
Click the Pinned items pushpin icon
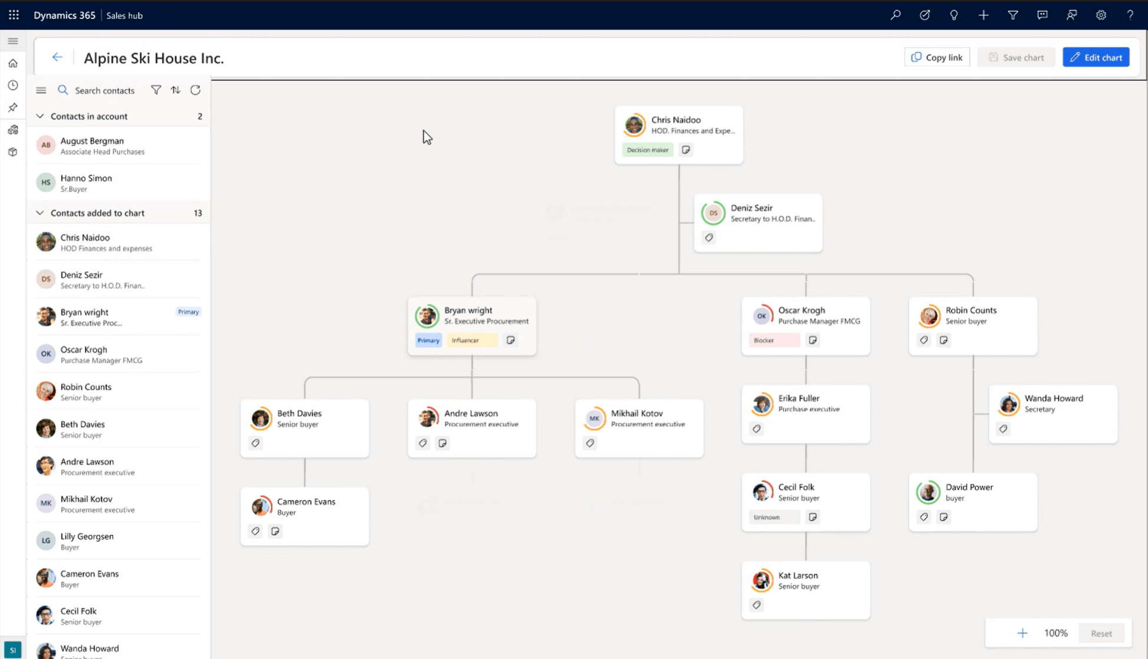(13, 107)
